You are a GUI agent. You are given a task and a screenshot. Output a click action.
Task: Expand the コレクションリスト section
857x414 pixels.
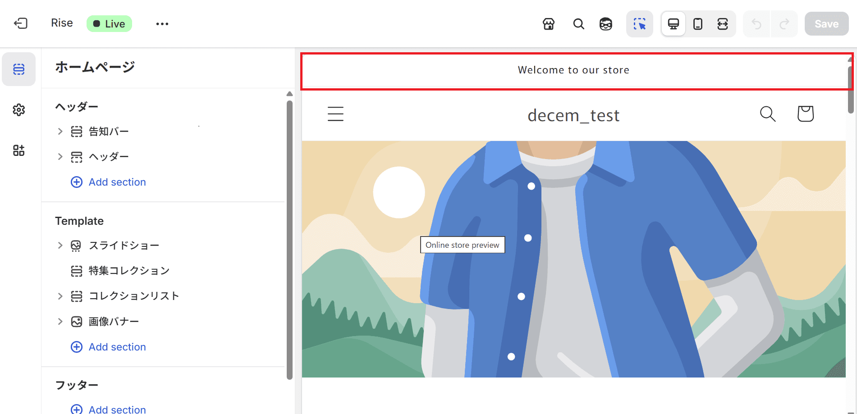point(60,296)
